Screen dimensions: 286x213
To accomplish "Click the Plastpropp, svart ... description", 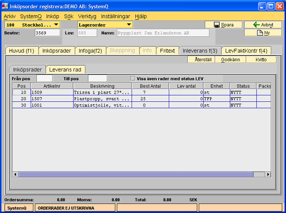I will [102, 99].
